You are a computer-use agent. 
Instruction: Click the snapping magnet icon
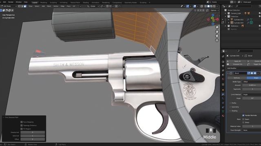pos(107,6)
